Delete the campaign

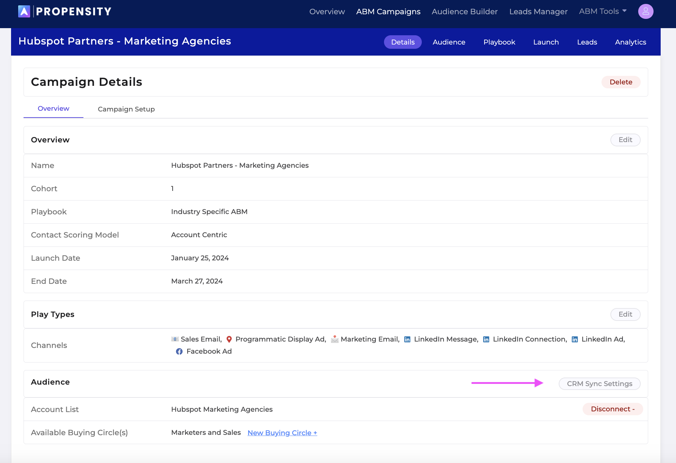[x=621, y=82]
